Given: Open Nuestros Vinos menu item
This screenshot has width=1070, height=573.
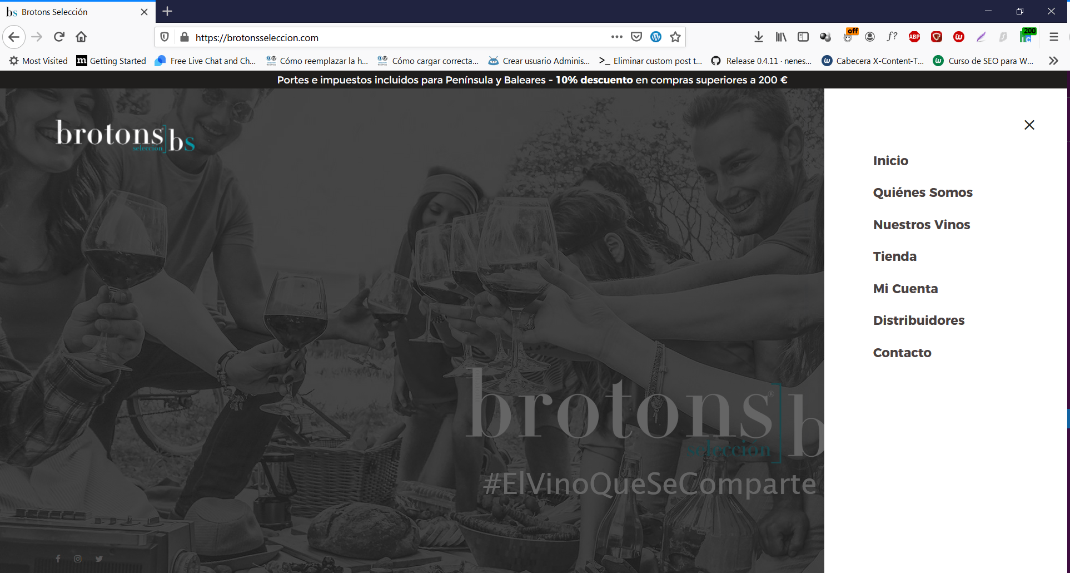Looking at the screenshot, I should (x=922, y=225).
